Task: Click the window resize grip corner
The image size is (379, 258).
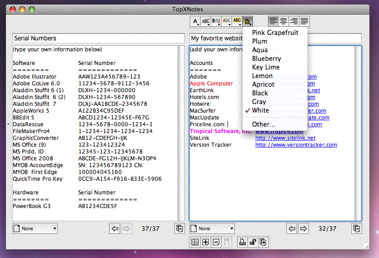Action: (366, 246)
